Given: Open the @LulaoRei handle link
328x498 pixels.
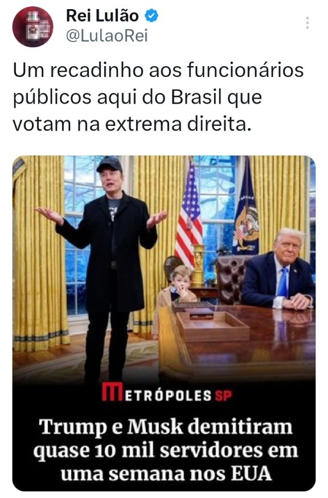Looking at the screenshot, I should (106, 36).
